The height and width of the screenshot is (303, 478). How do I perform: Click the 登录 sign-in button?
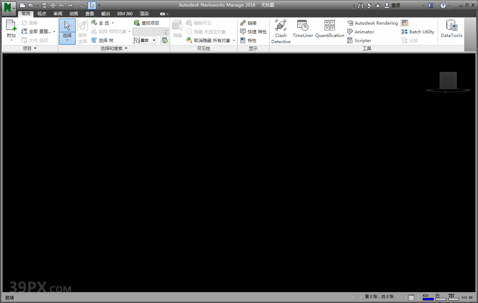pos(392,5)
